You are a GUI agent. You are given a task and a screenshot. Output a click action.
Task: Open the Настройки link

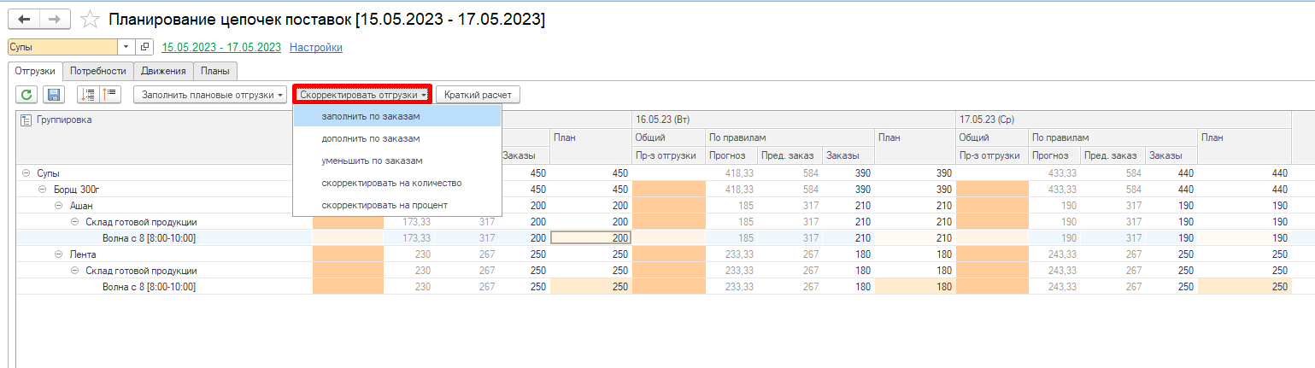(x=316, y=48)
